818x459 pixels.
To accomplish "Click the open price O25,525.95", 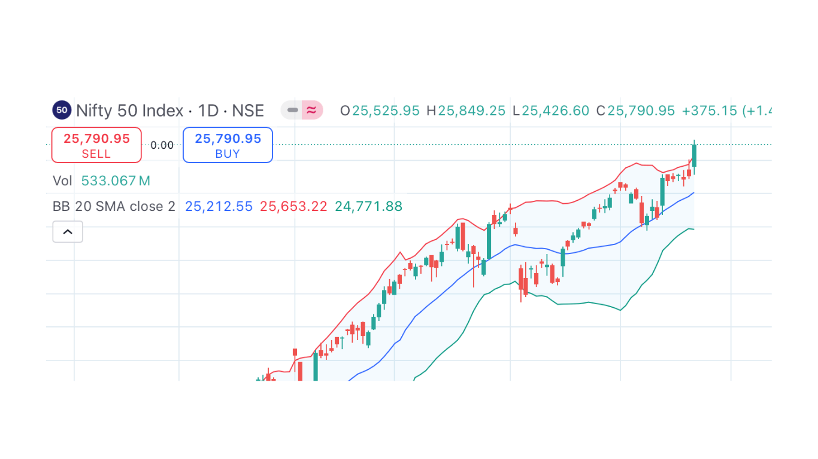I will (x=380, y=111).
